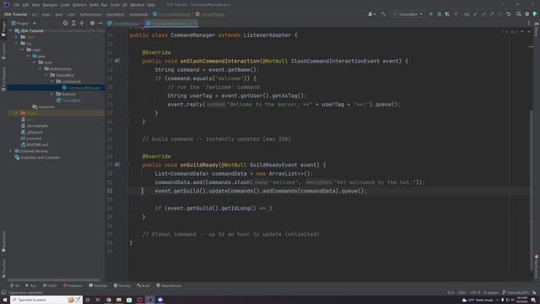
Task: Click Cortana circle on taskbar
Action: [x=88, y=300]
